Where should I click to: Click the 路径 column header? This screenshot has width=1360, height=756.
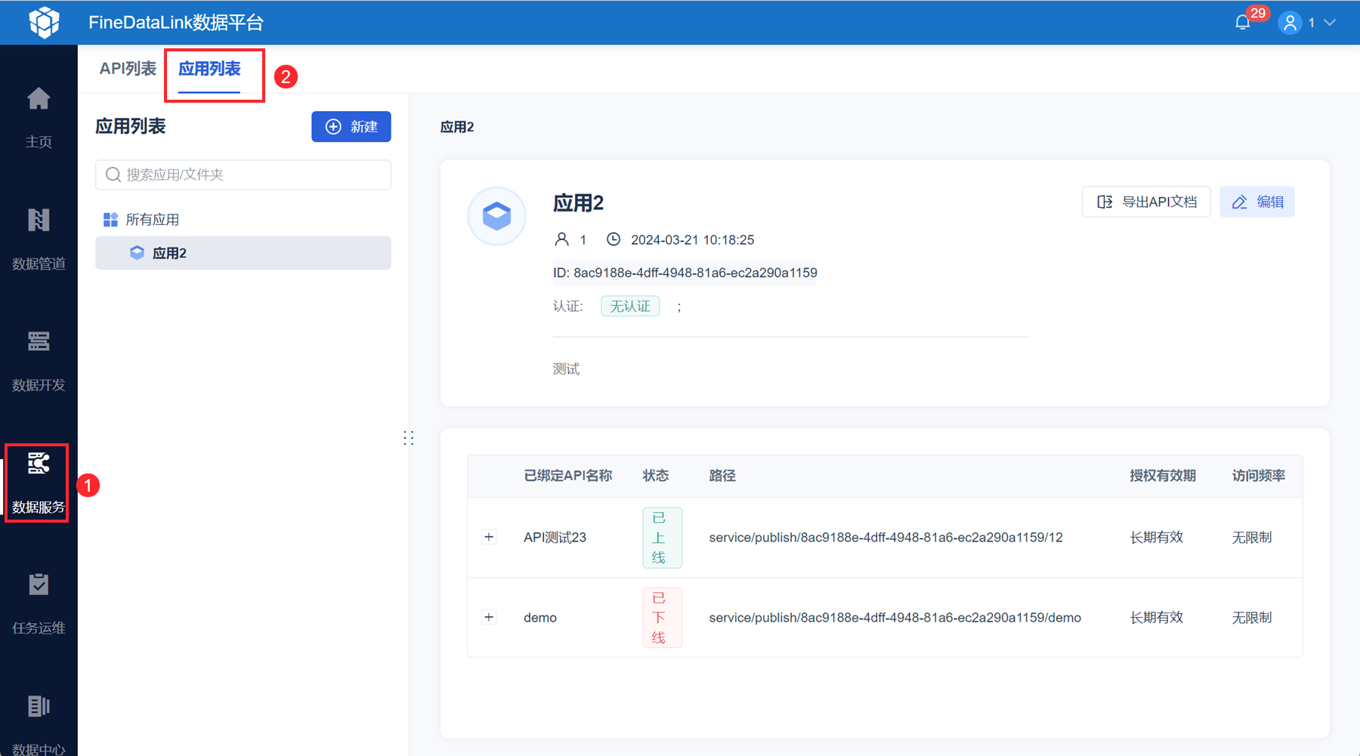point(722,476)
